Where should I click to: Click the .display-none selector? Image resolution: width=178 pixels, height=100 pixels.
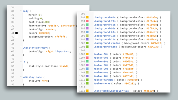32,77
